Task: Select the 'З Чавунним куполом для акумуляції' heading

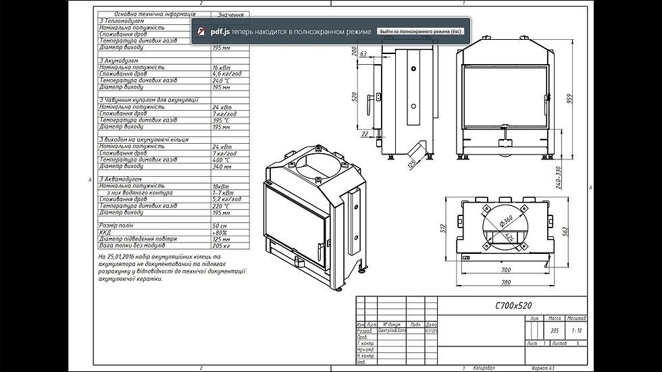Action: (149, 101)
